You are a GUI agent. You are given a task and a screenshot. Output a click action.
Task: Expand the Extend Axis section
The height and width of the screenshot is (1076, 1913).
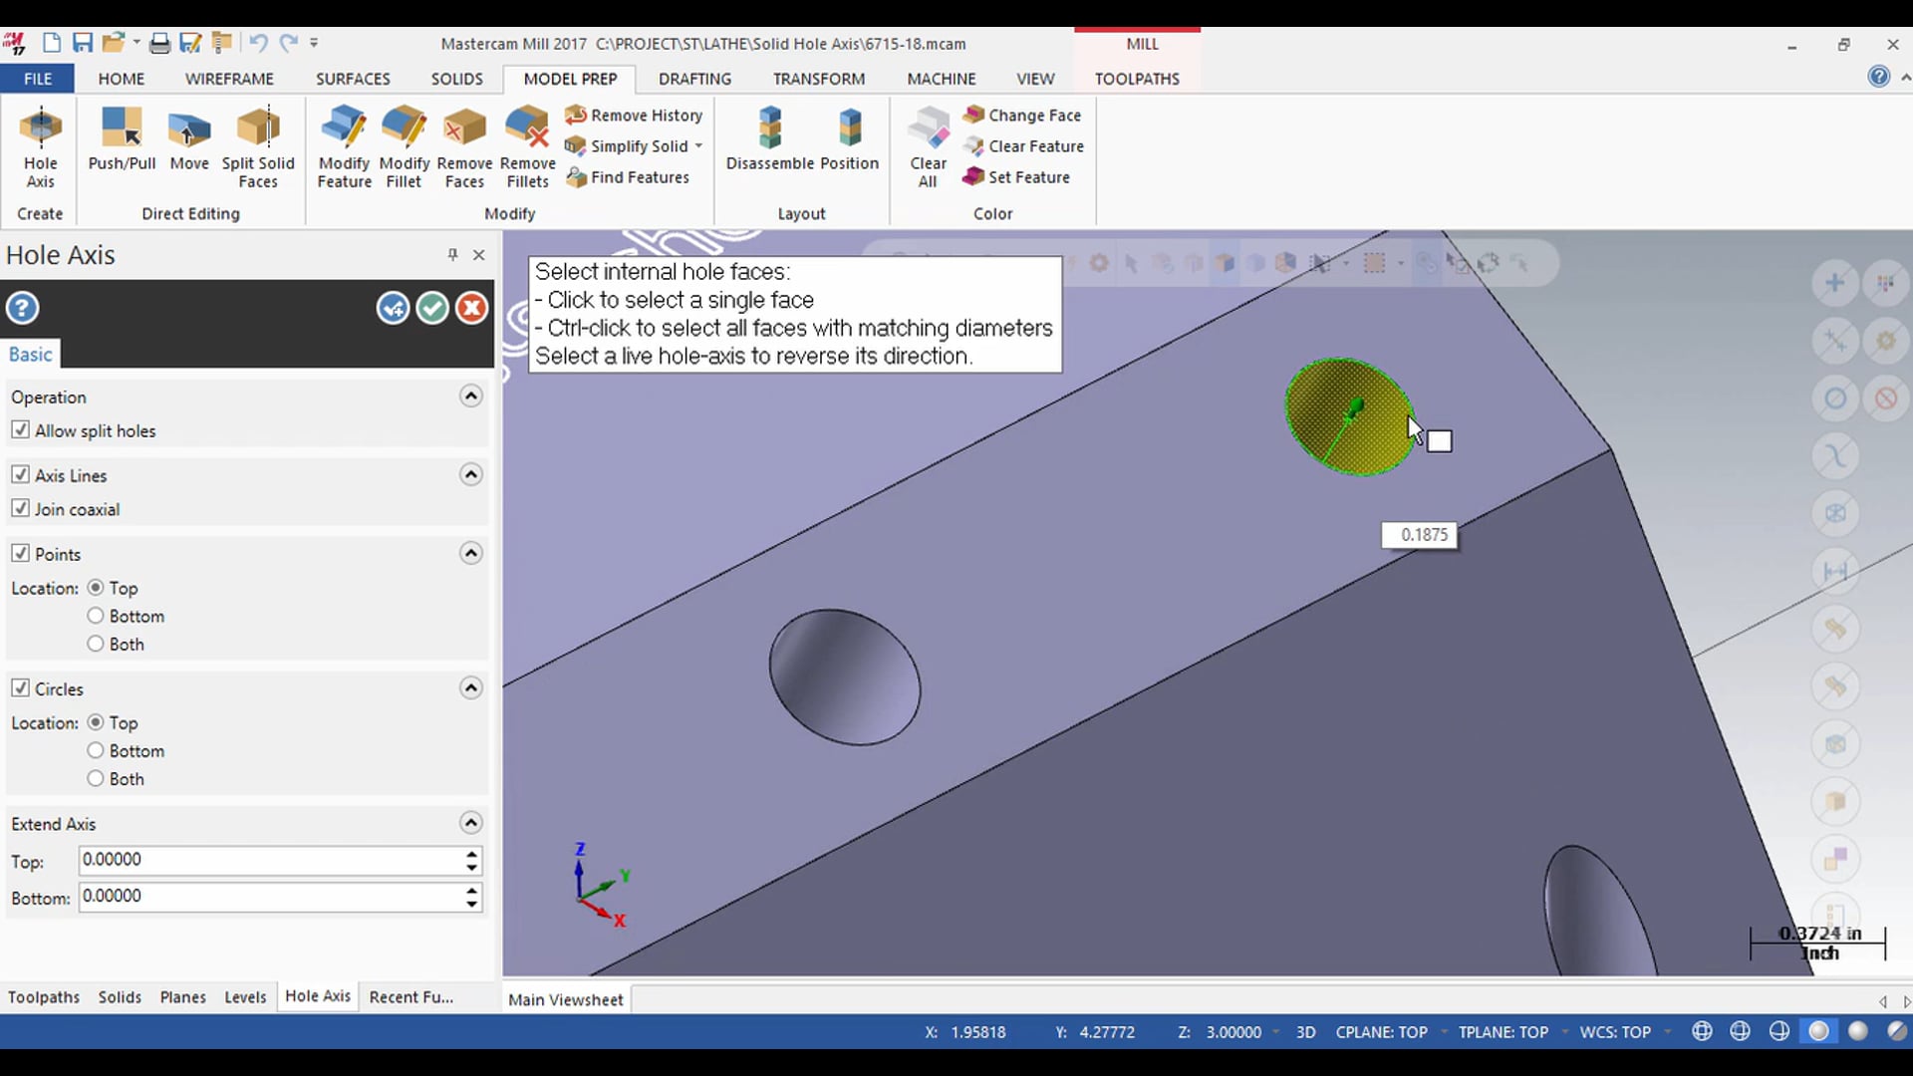(469, 822)
